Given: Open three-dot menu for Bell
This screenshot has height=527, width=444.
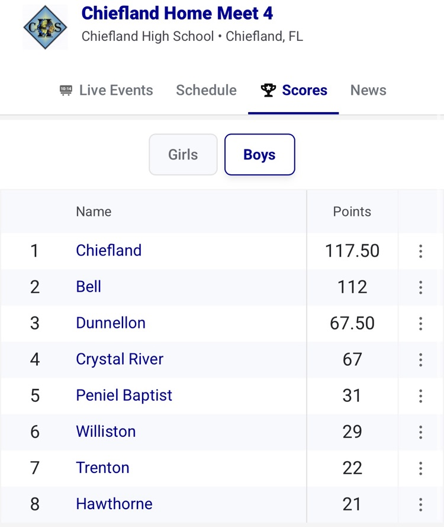Looking at the screenshot, I should (420, 287).
